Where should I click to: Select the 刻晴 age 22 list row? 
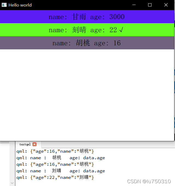point(87,30)
